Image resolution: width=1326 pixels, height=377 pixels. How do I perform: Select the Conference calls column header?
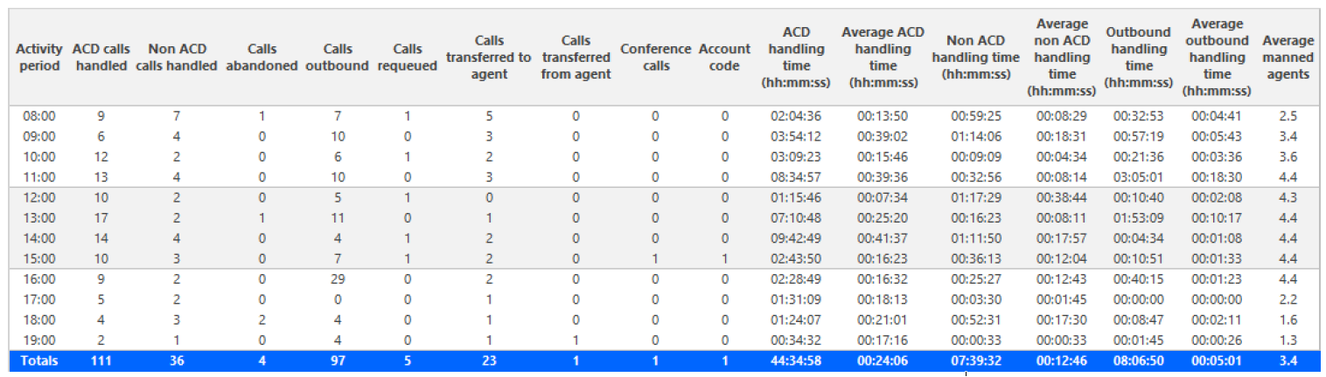click(x=656, y=58)
